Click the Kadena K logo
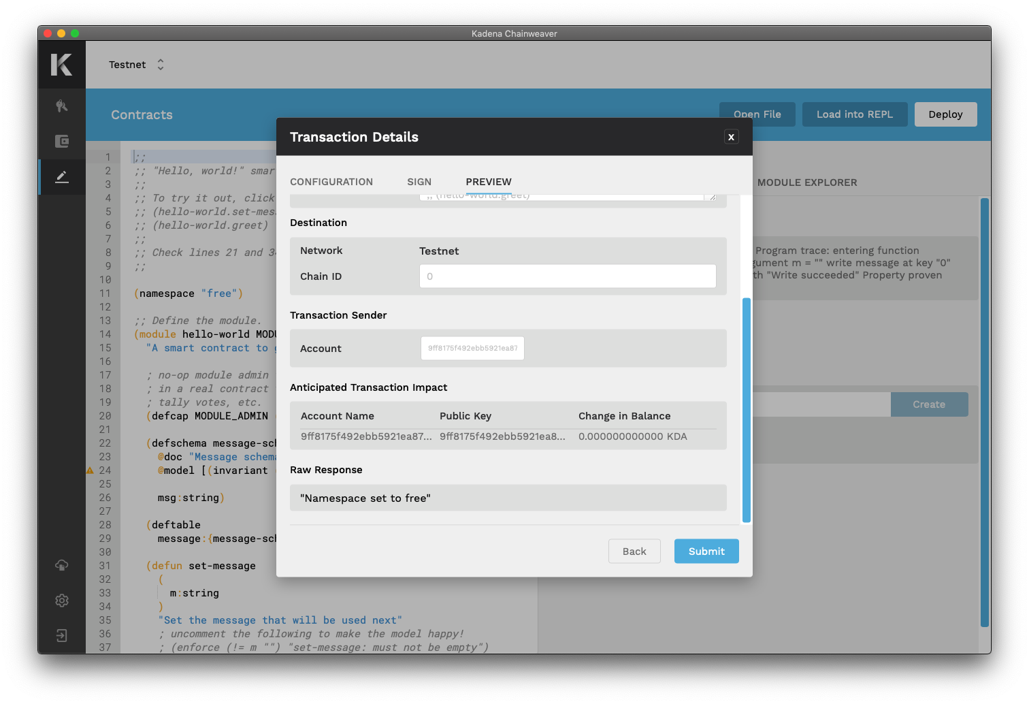Image resolution: width=1029 pixels, height=704 pixels. [x=61, y=65]
